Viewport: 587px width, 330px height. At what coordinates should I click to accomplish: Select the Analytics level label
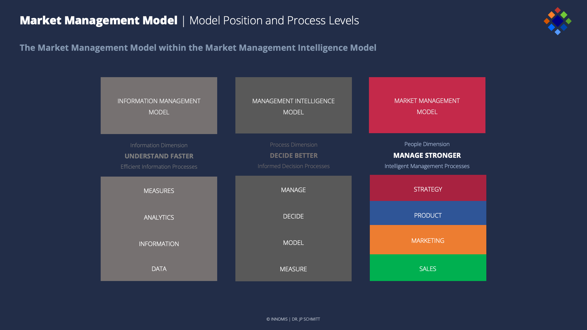point(159,217)
